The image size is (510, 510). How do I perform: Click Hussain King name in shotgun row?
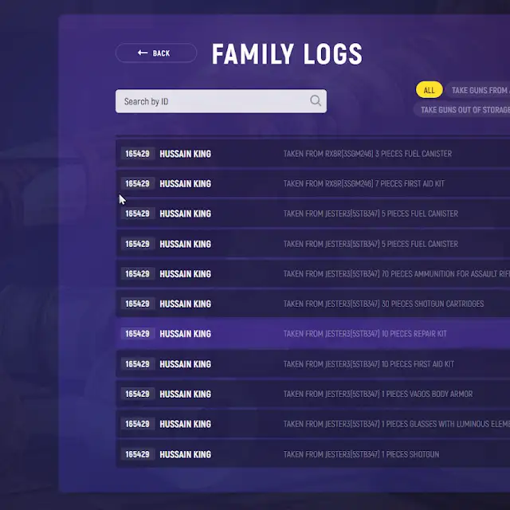[x=185, y=454]
